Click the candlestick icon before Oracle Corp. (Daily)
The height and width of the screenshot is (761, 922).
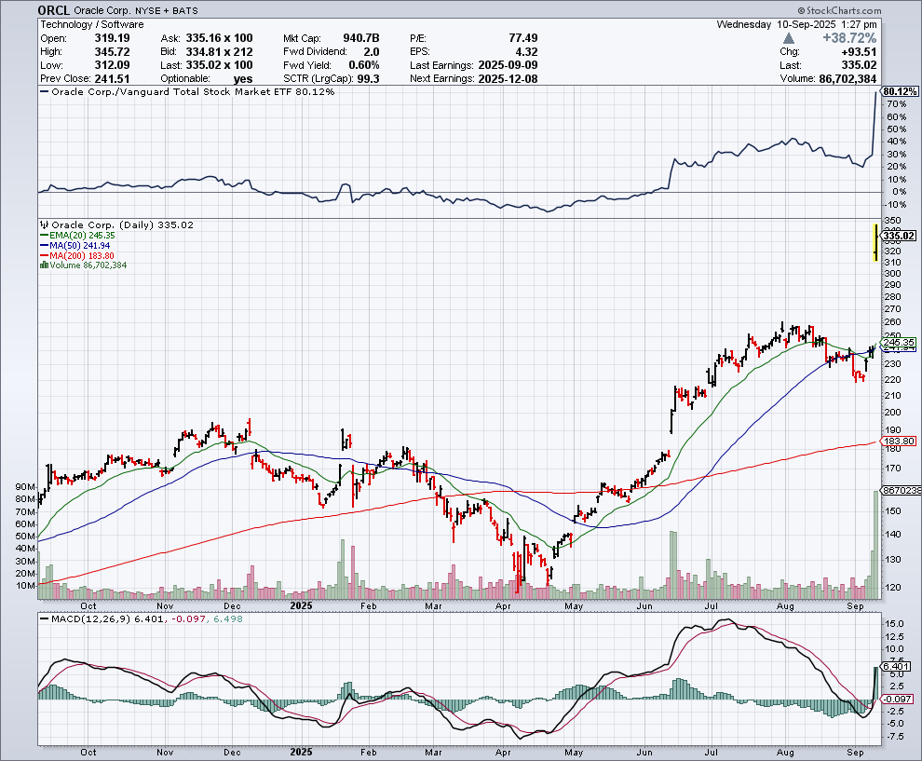[45, 224]
